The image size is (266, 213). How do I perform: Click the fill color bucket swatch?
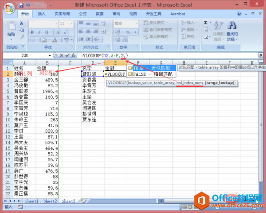tap(44, 40)
